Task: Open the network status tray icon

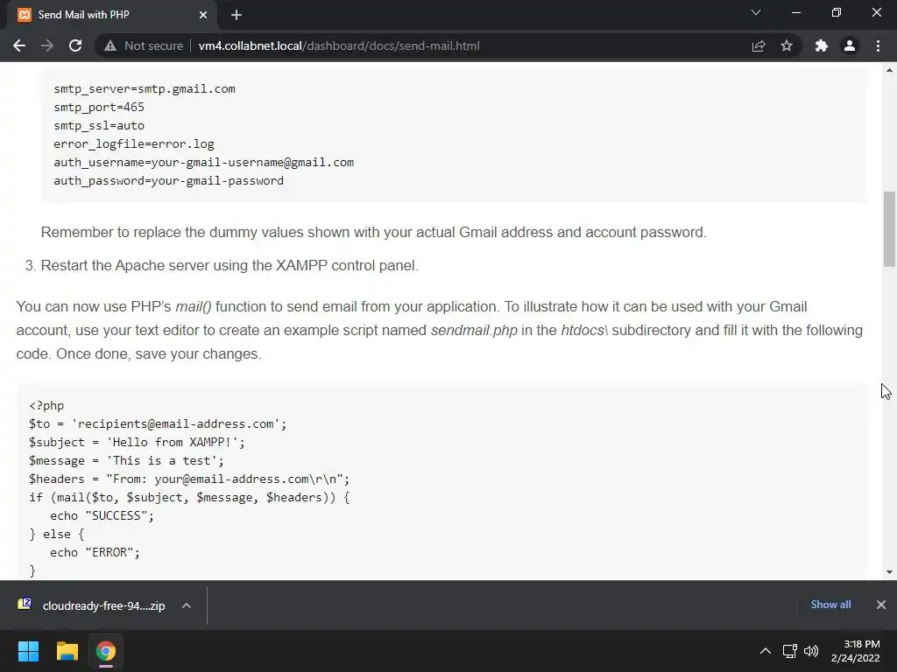Action: tap(790, 651)
